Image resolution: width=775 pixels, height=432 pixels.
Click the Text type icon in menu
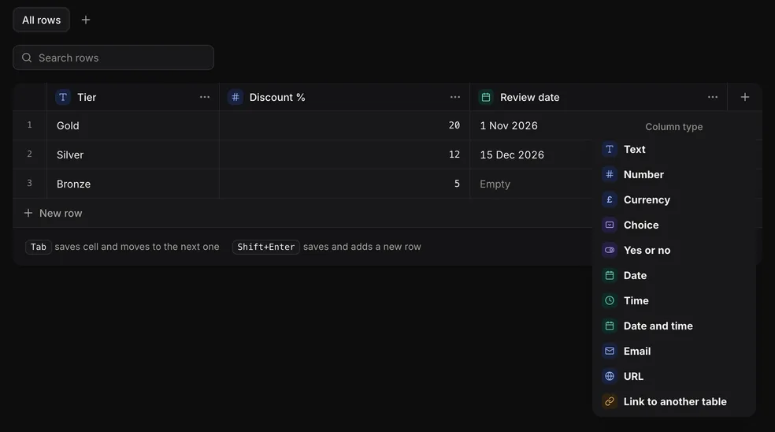pos(610,150)
